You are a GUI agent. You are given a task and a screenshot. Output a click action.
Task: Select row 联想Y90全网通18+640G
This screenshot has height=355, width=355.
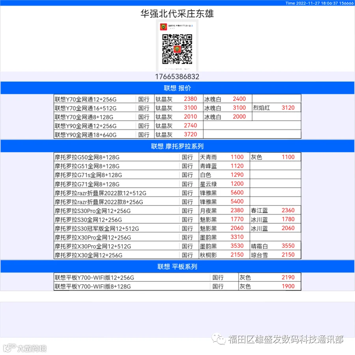point(177,135)
